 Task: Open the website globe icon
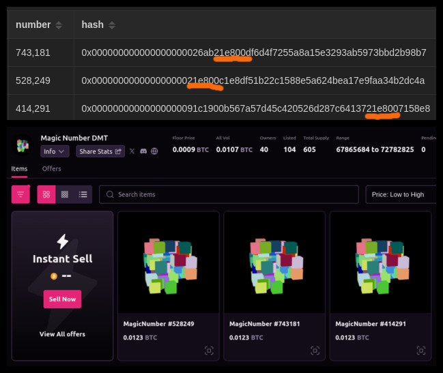coord(154,151)
